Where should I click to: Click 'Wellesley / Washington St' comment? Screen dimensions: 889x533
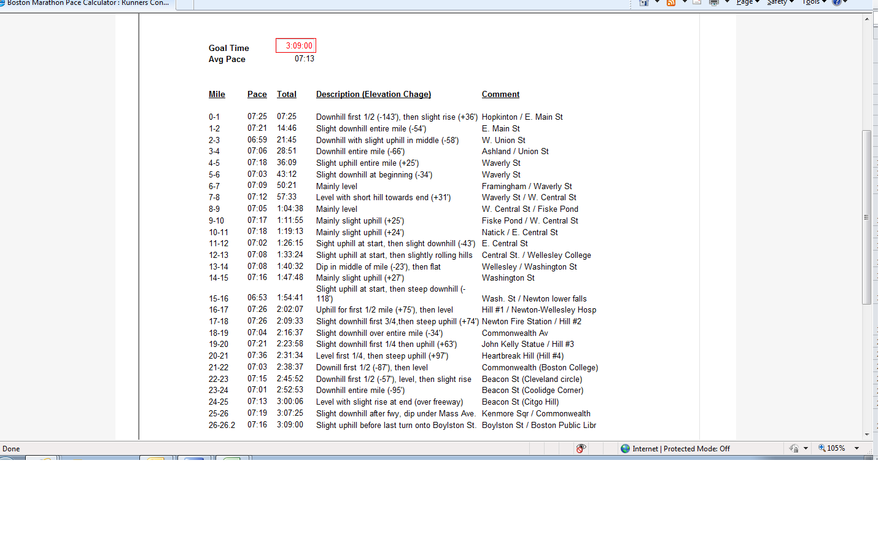tap(529, 266)
